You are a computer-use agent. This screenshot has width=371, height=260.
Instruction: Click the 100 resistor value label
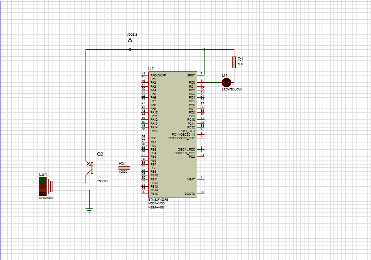(x=240, y=64)
